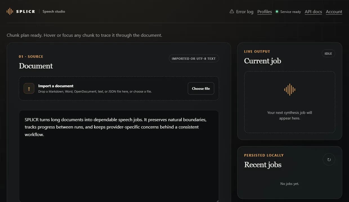Click the Import a document heading

pyautogui.click(x=56, y=86)
